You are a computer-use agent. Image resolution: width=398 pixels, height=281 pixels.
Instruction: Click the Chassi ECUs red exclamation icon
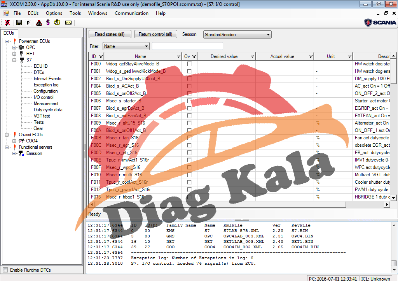pos(15,135)
